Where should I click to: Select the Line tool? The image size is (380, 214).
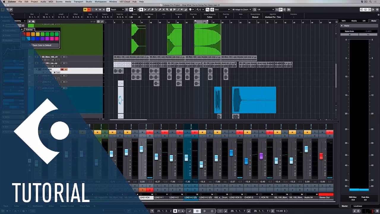click(x=178, y=10)
